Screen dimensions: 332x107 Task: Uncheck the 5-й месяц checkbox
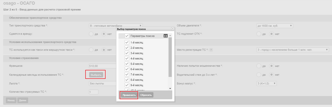(127, 64)
